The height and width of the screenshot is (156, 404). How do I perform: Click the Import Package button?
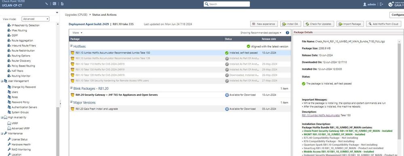tap(350, 24)
